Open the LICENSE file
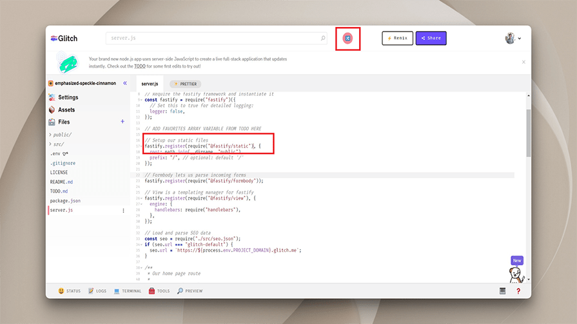The image size is (577, 324). tap(59, 172)
